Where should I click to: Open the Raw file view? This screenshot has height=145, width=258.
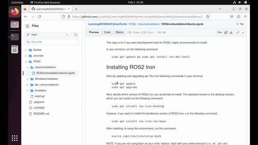tap(219, 32)
